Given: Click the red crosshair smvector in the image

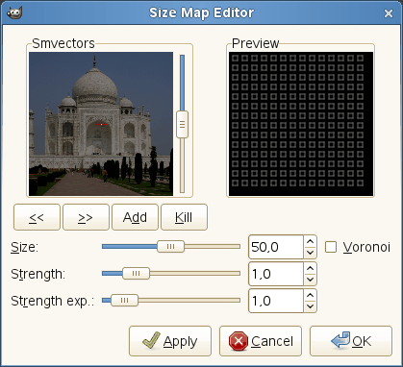Looking at the screenshot, I should pyautogui.click(x=102, y=124).
